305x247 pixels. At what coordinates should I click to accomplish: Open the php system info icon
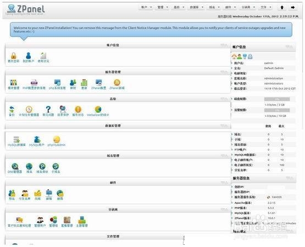point(57,82)
